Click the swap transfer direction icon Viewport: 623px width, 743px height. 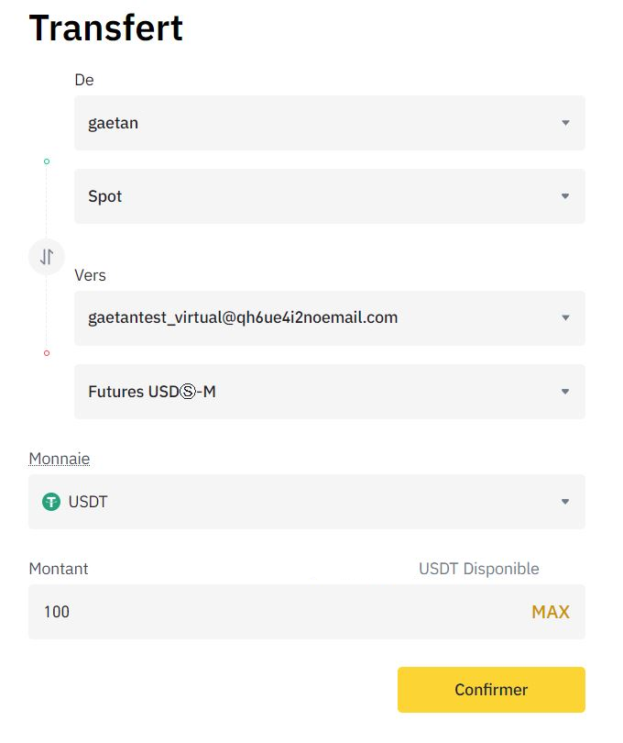(x=46, y=257)
